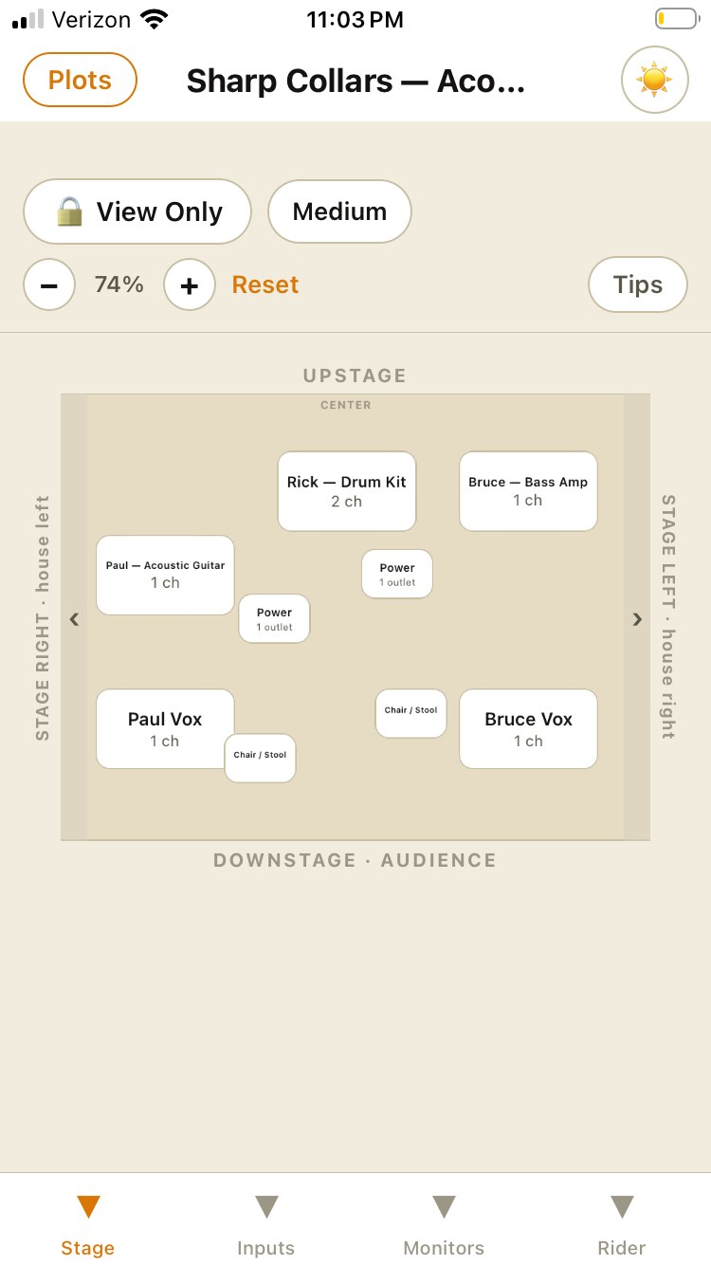This screenshot has height=1265, width=711.
Task: Tap the plot title Sharp Collars
Action: point(355,82)
